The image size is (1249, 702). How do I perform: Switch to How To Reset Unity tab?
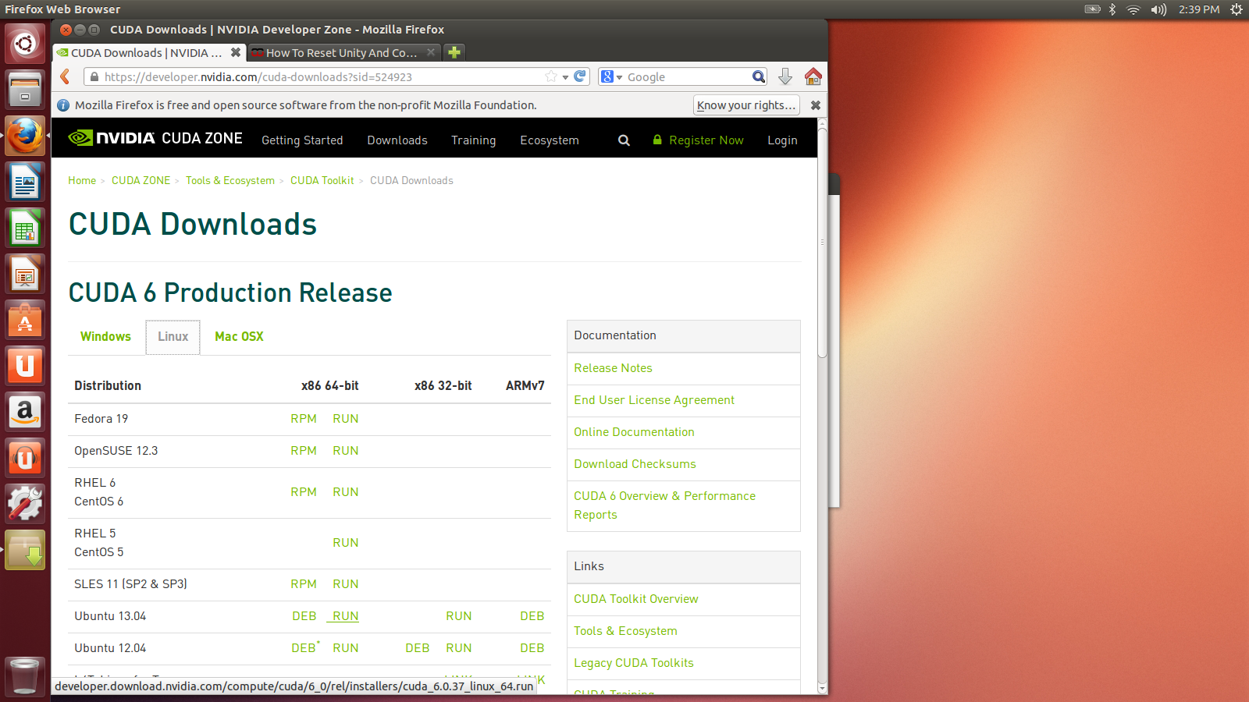(x=343, y=52)
